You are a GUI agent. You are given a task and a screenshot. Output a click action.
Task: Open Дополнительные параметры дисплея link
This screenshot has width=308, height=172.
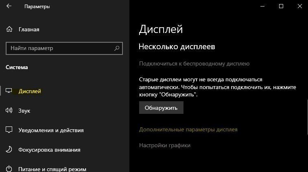click(188, 130)
